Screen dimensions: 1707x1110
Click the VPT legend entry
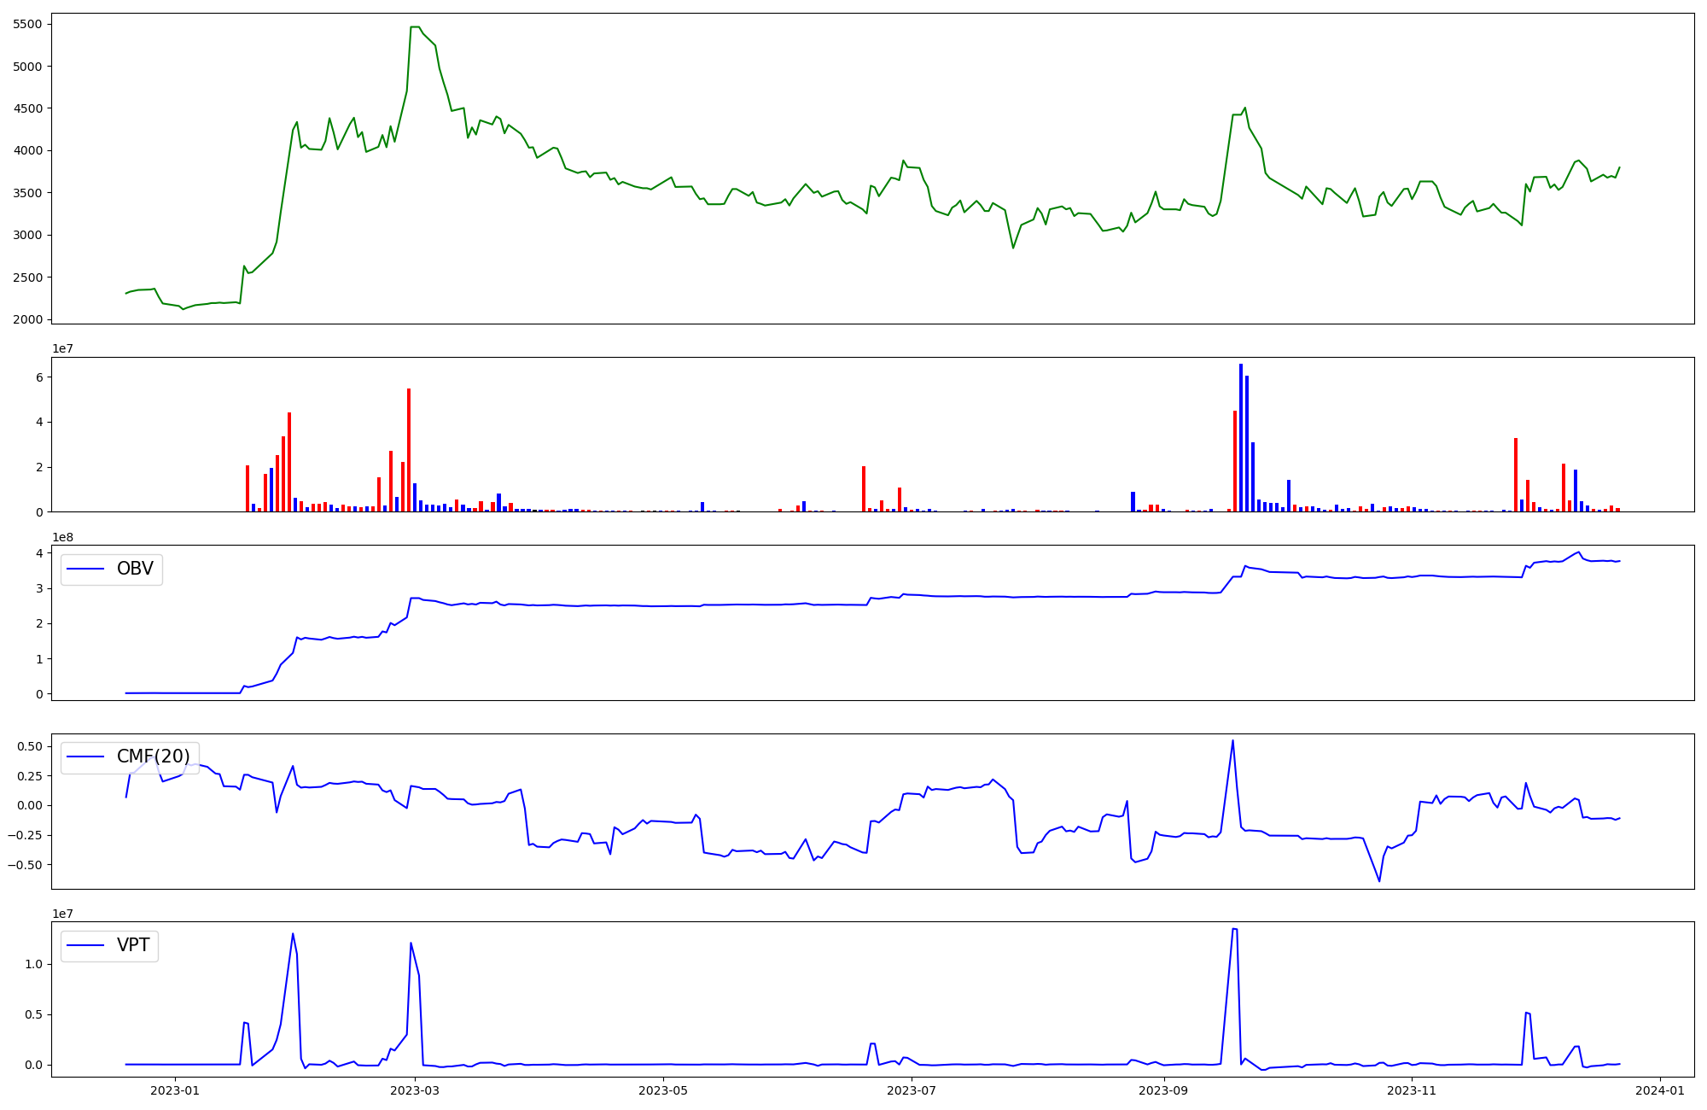132,945
